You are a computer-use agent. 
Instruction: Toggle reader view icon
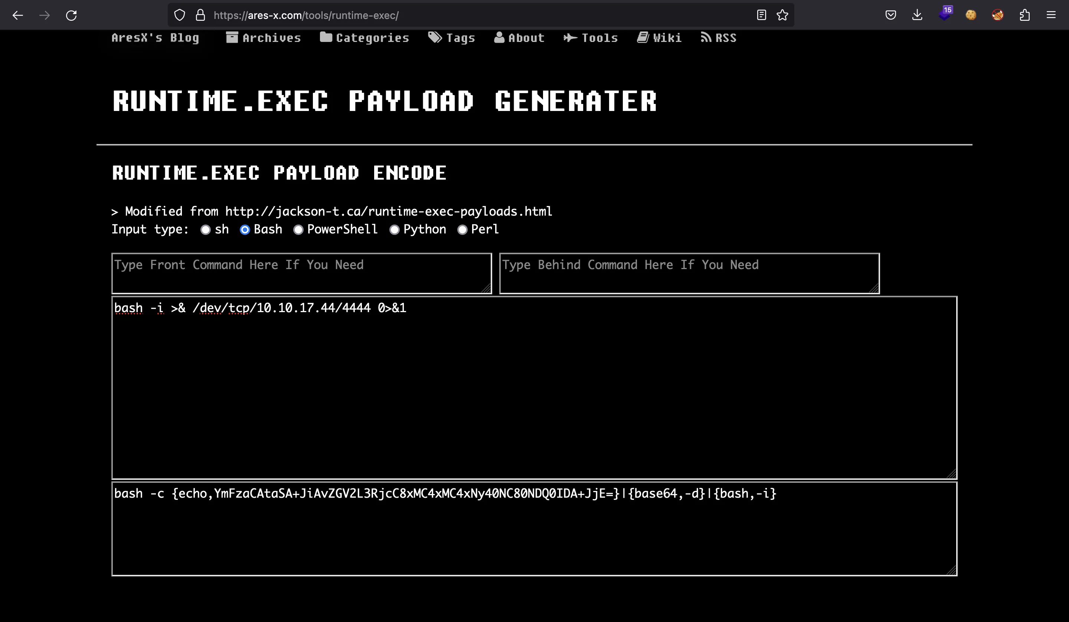coord(761,15)
